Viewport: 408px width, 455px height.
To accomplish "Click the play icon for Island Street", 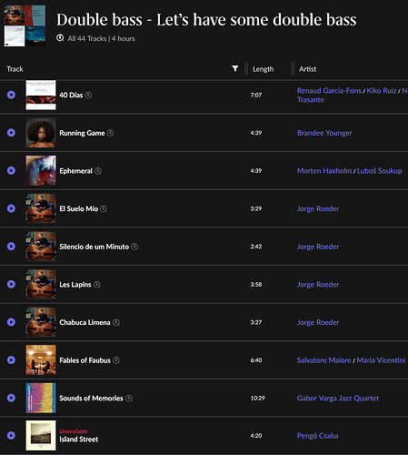I will point(11,436).
